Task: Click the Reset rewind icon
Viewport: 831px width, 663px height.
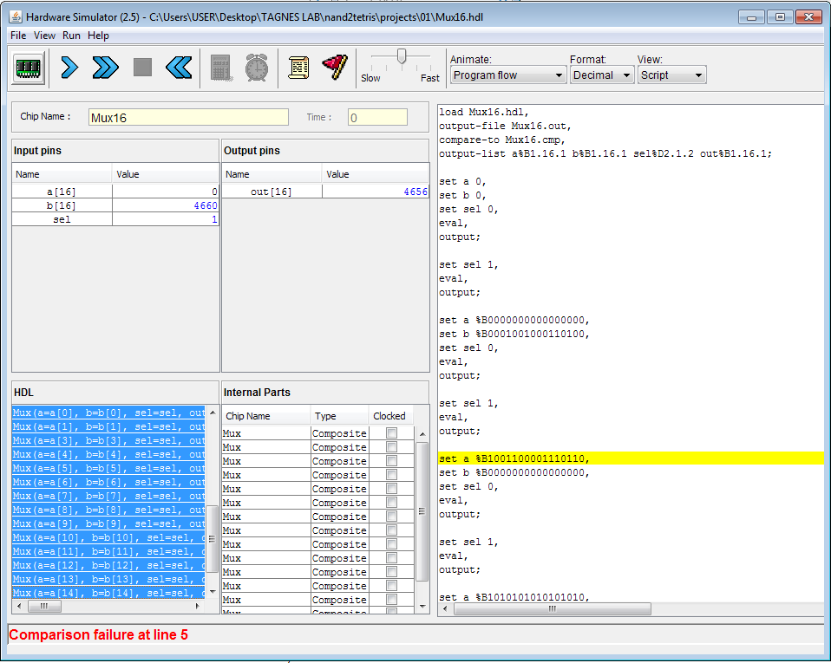Action: click(179, 67)
